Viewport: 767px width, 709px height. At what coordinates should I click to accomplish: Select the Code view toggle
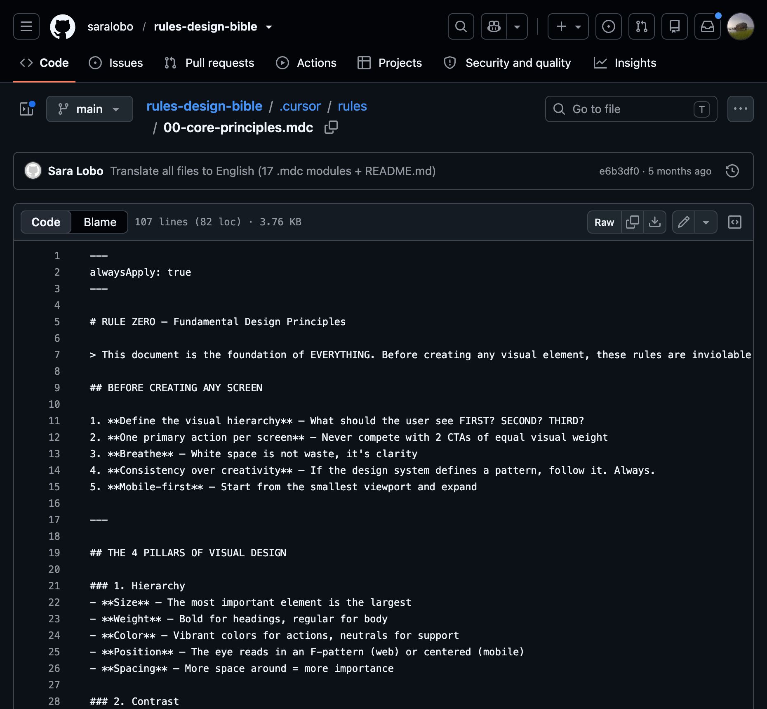[x=46, y=222]
